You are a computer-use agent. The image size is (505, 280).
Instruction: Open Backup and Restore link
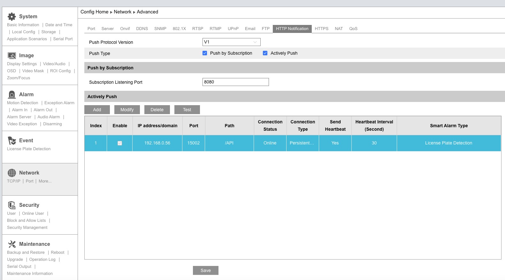pyautogui.click(x=26, y=252)
